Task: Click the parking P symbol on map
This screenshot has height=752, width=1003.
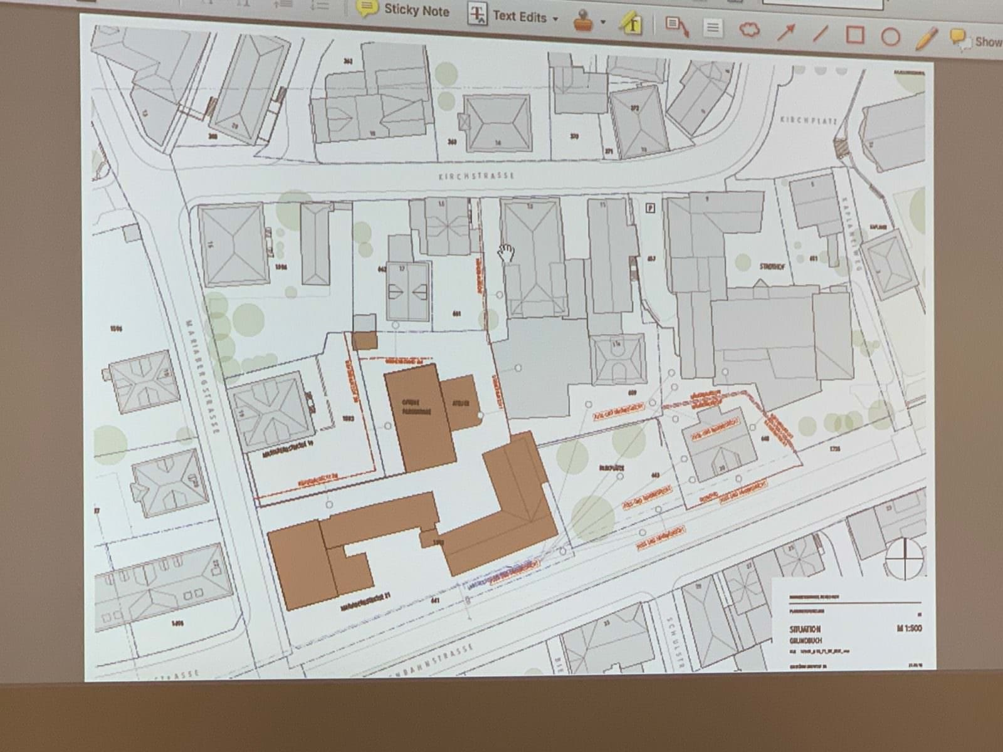Action: pos(651,207)
